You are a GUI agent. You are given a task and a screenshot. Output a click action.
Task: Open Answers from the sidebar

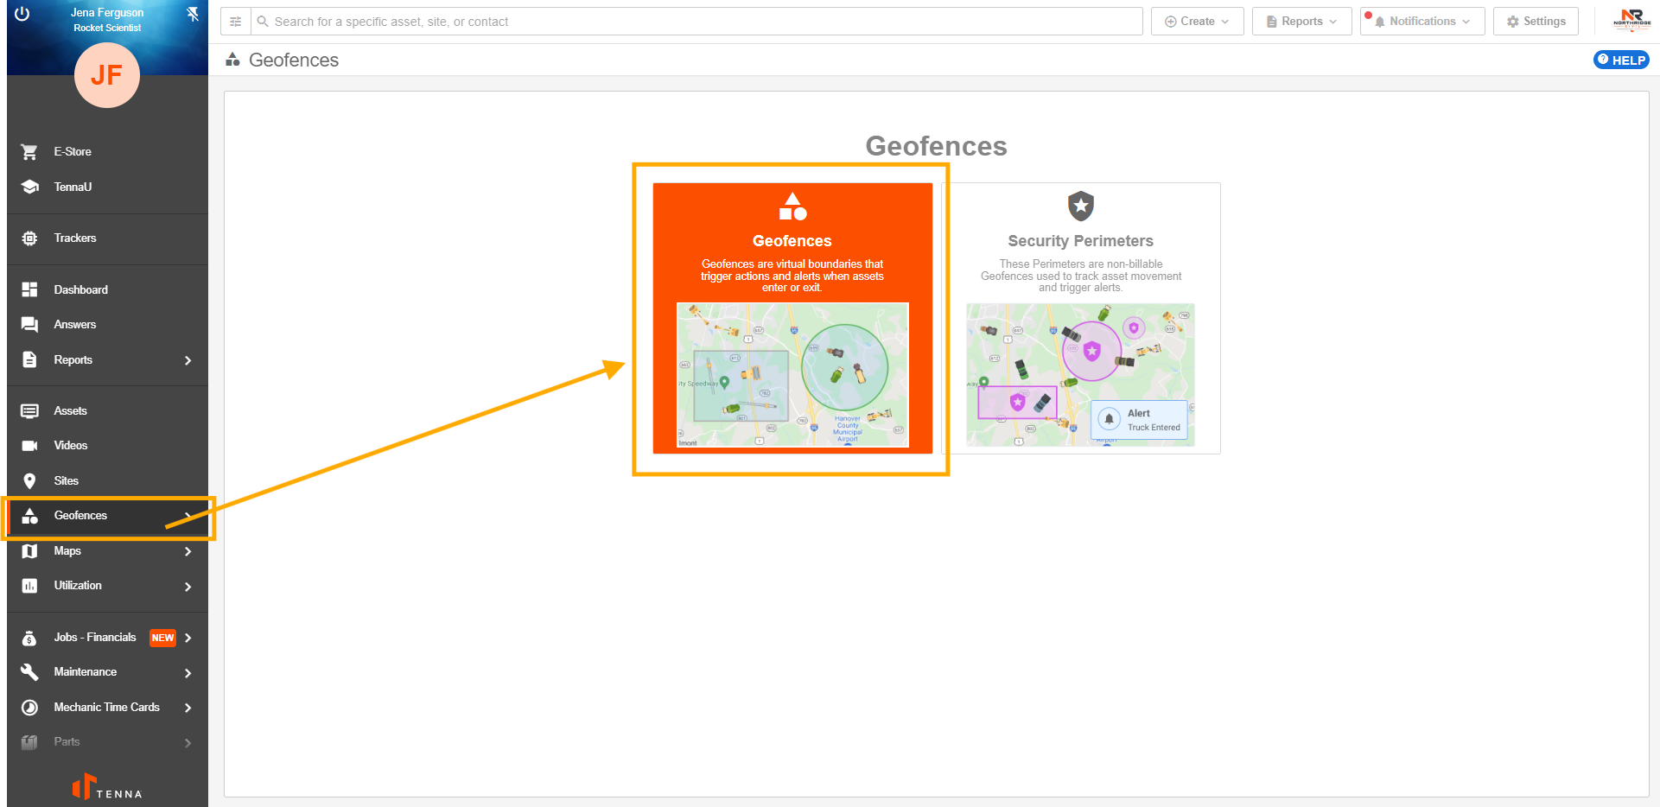click(x=75, y=325)
